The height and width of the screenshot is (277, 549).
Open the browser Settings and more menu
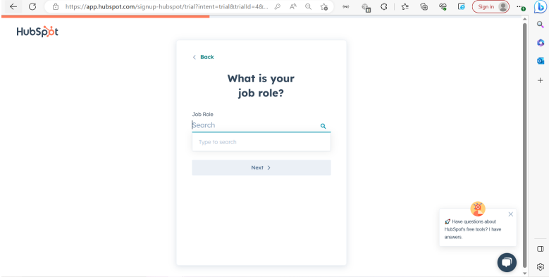coord(521,6)
